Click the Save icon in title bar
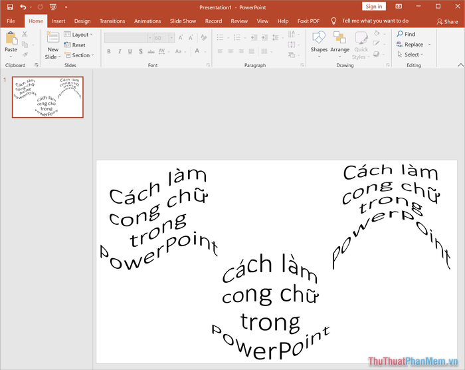465x370 pixels. click(x=10, y=7)
